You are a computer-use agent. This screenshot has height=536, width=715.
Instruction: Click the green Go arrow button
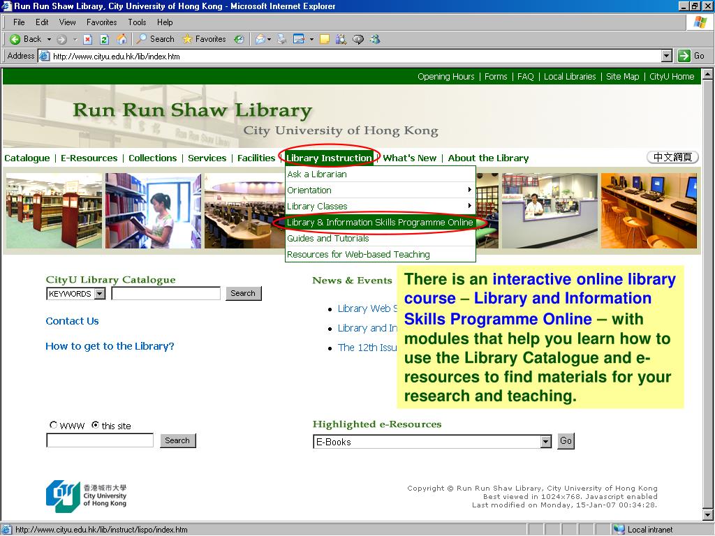(684, 56)
